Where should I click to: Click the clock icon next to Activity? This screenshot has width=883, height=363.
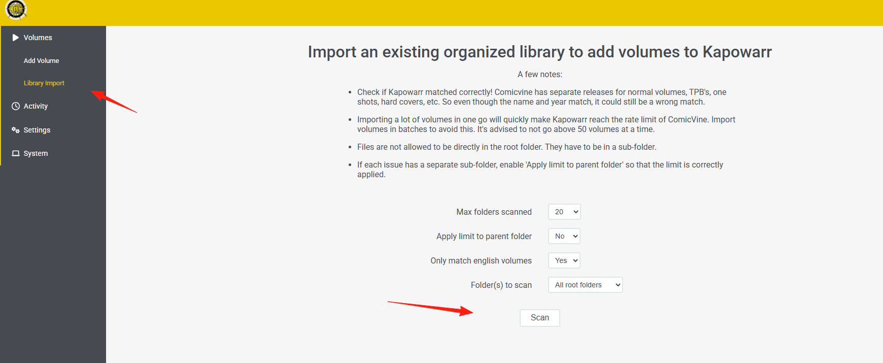16,106
